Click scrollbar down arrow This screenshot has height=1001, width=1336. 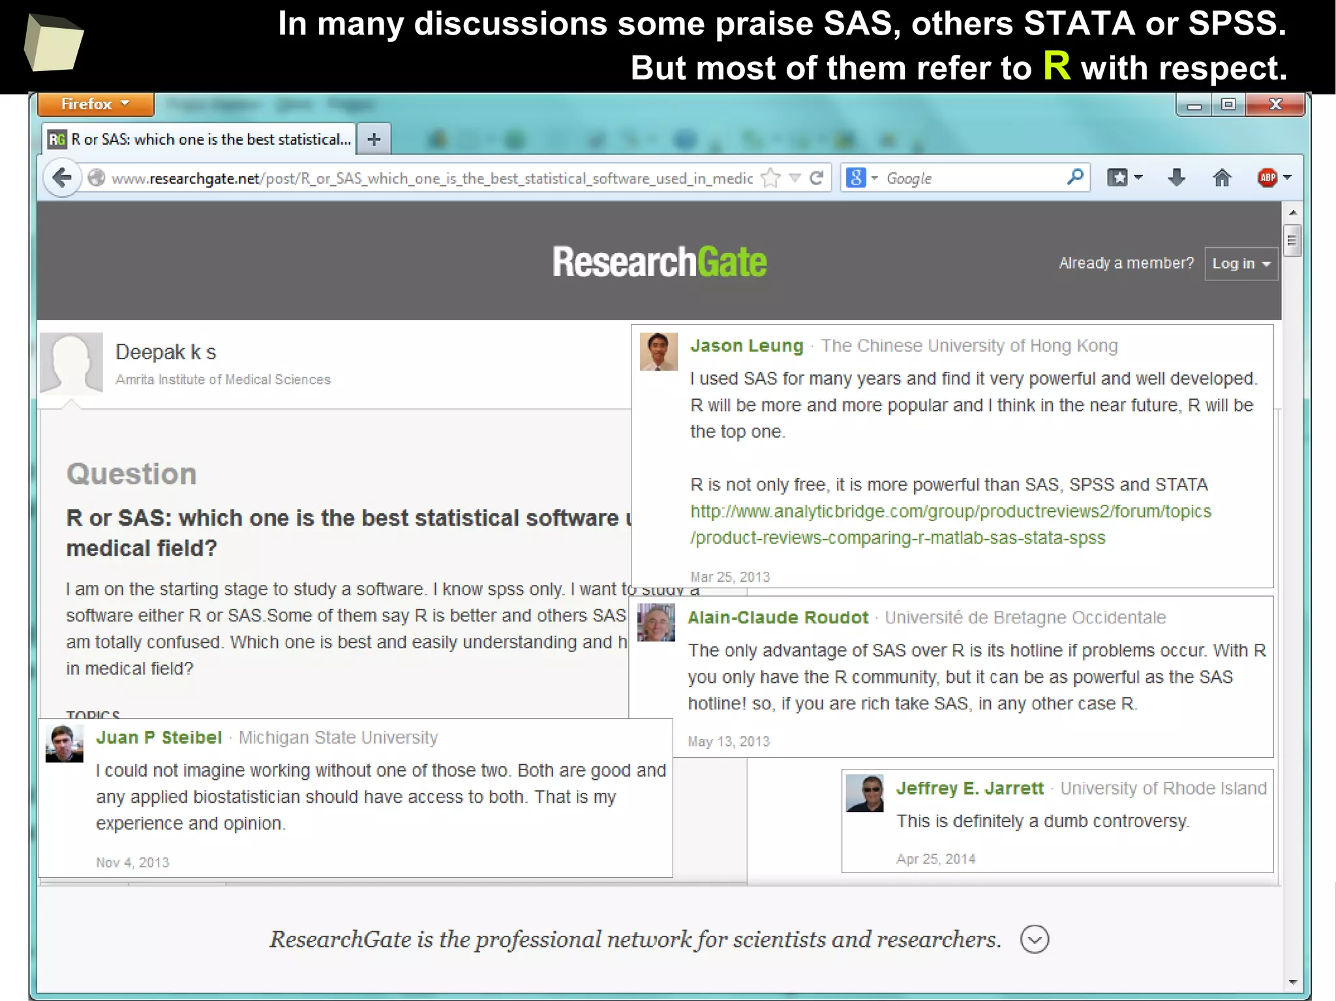point(1292,982)
